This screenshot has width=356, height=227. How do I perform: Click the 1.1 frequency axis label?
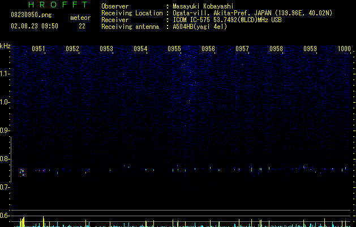point(5,74)
